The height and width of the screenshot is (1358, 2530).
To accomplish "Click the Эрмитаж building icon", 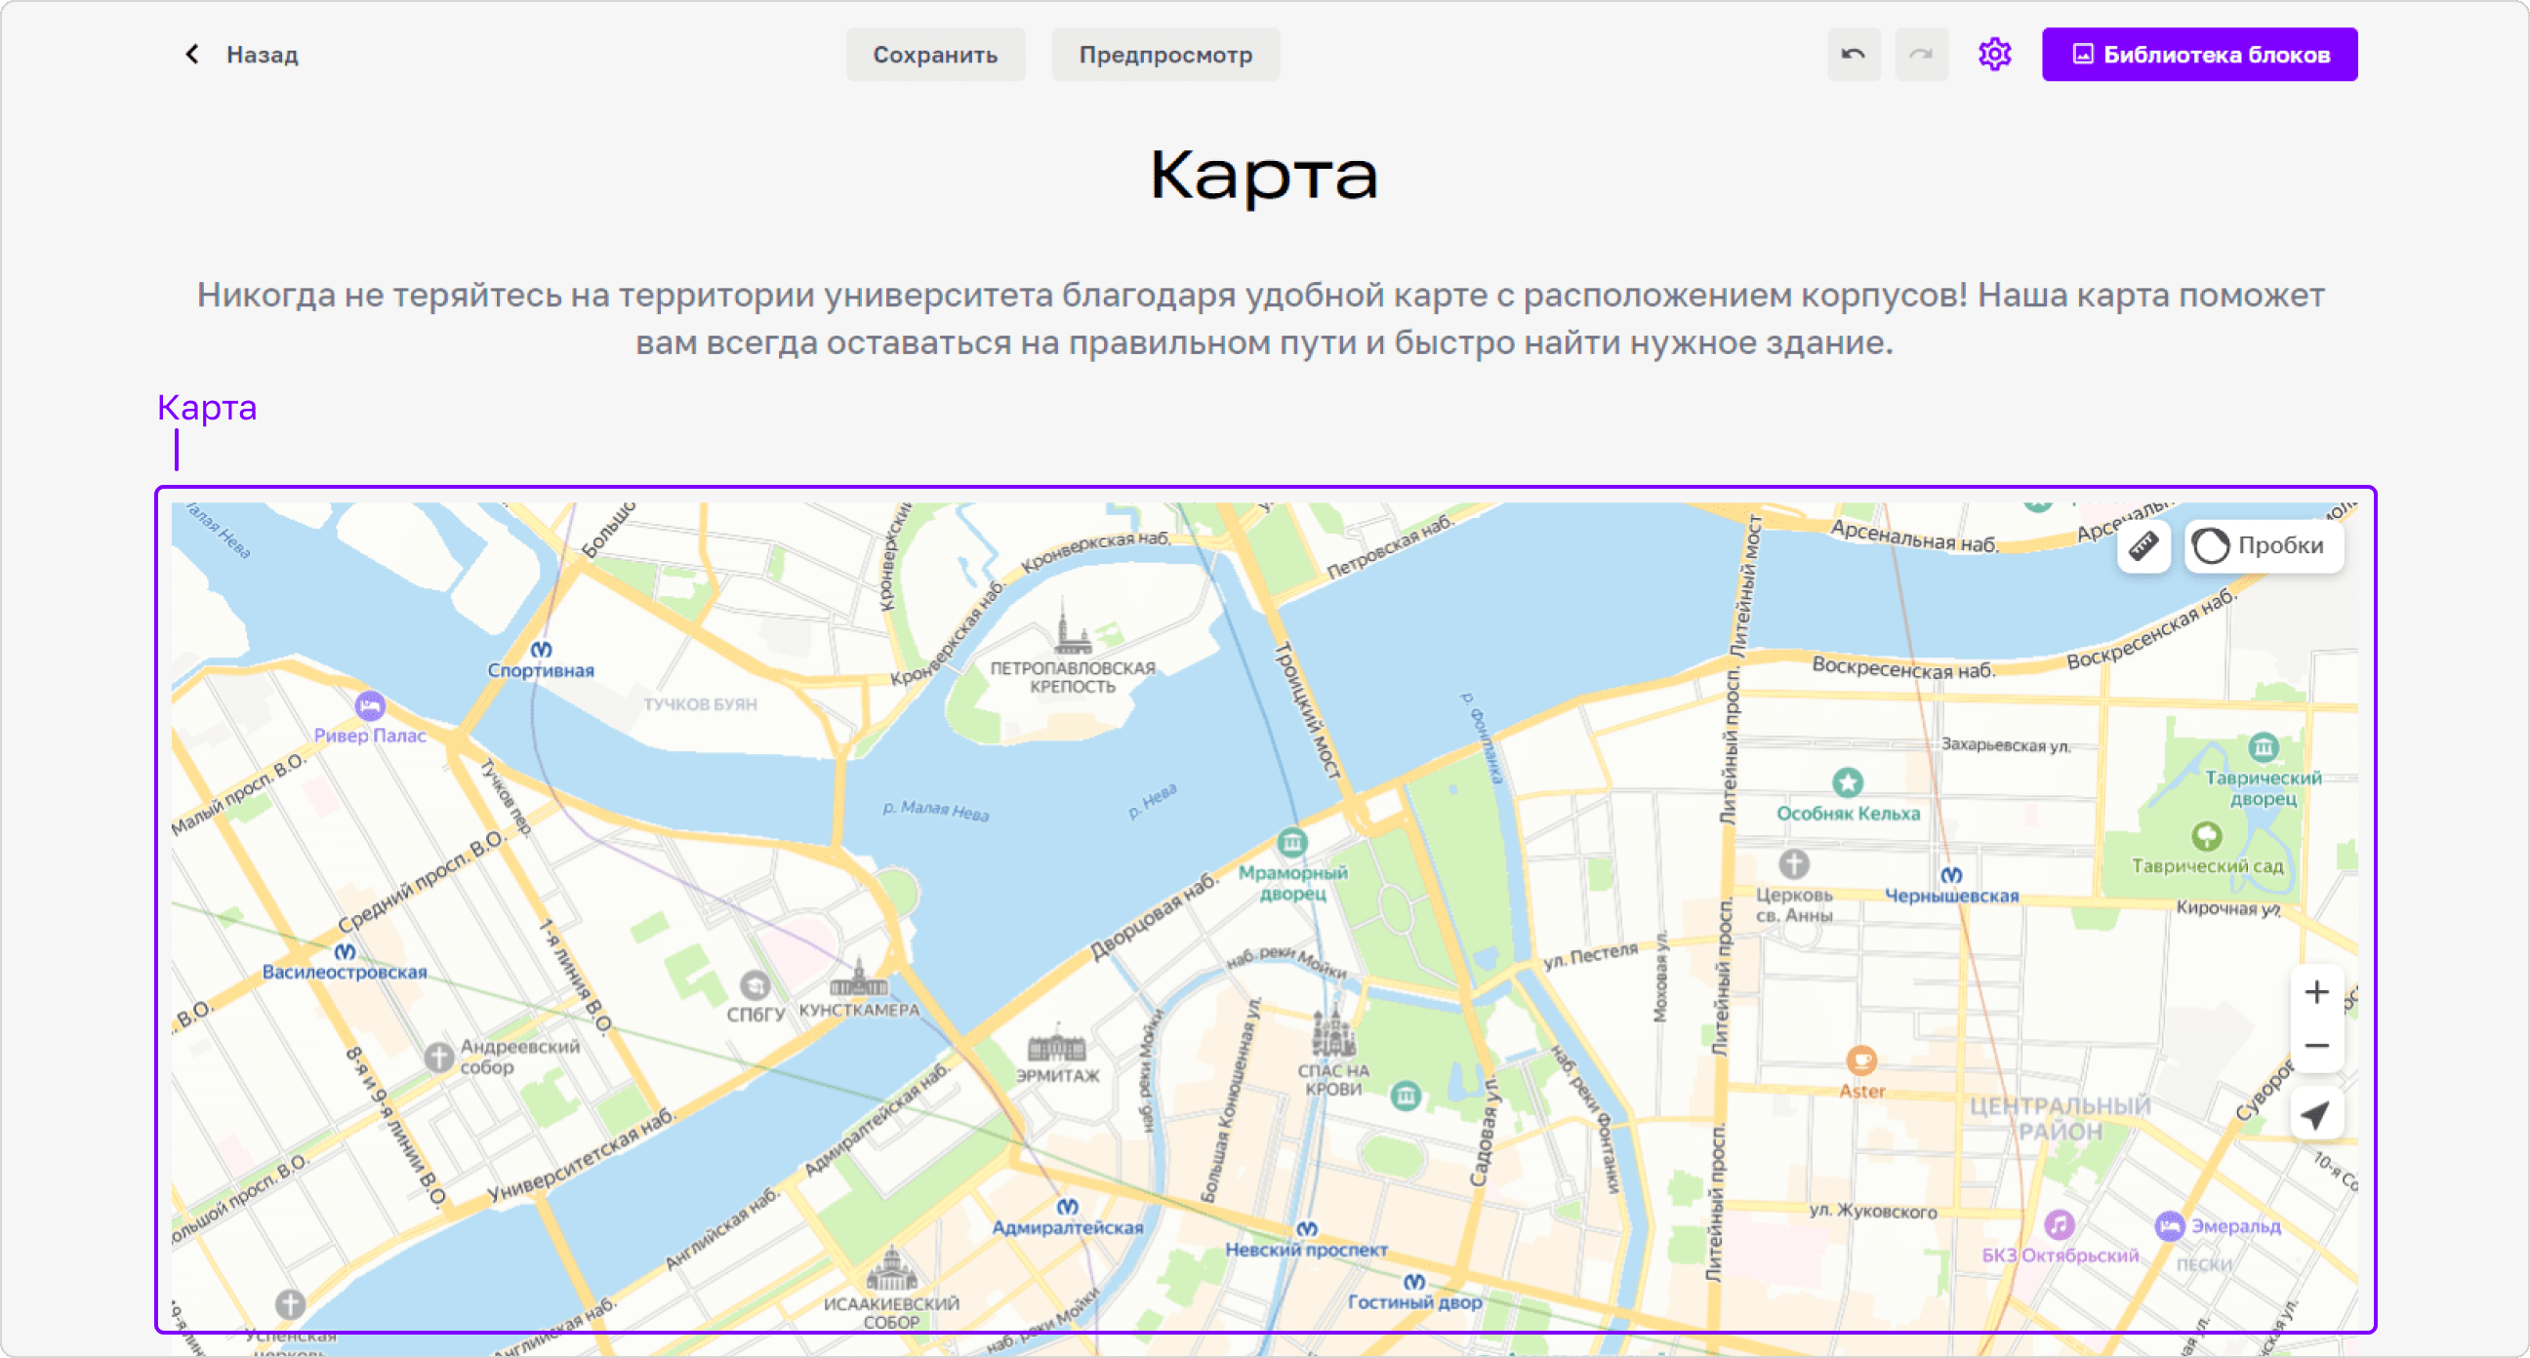I will coord(1057,1044).
